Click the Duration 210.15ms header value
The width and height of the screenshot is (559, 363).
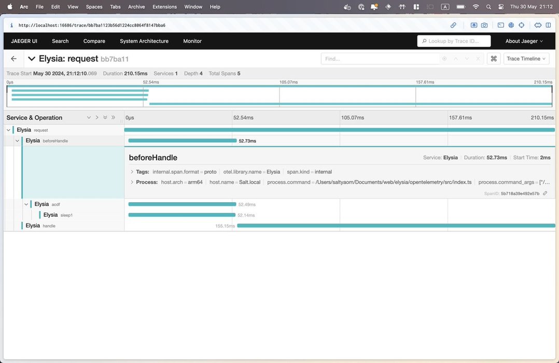pos(136,74)
